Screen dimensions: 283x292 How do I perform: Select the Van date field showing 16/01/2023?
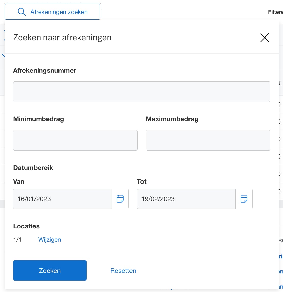pos(63,199)
